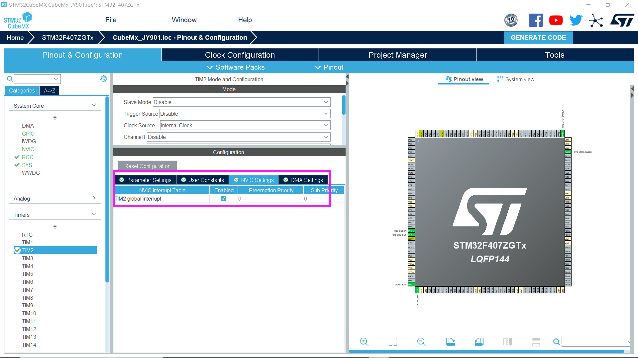
Task: Open the Project Manager tab
Action: (397, 55)
